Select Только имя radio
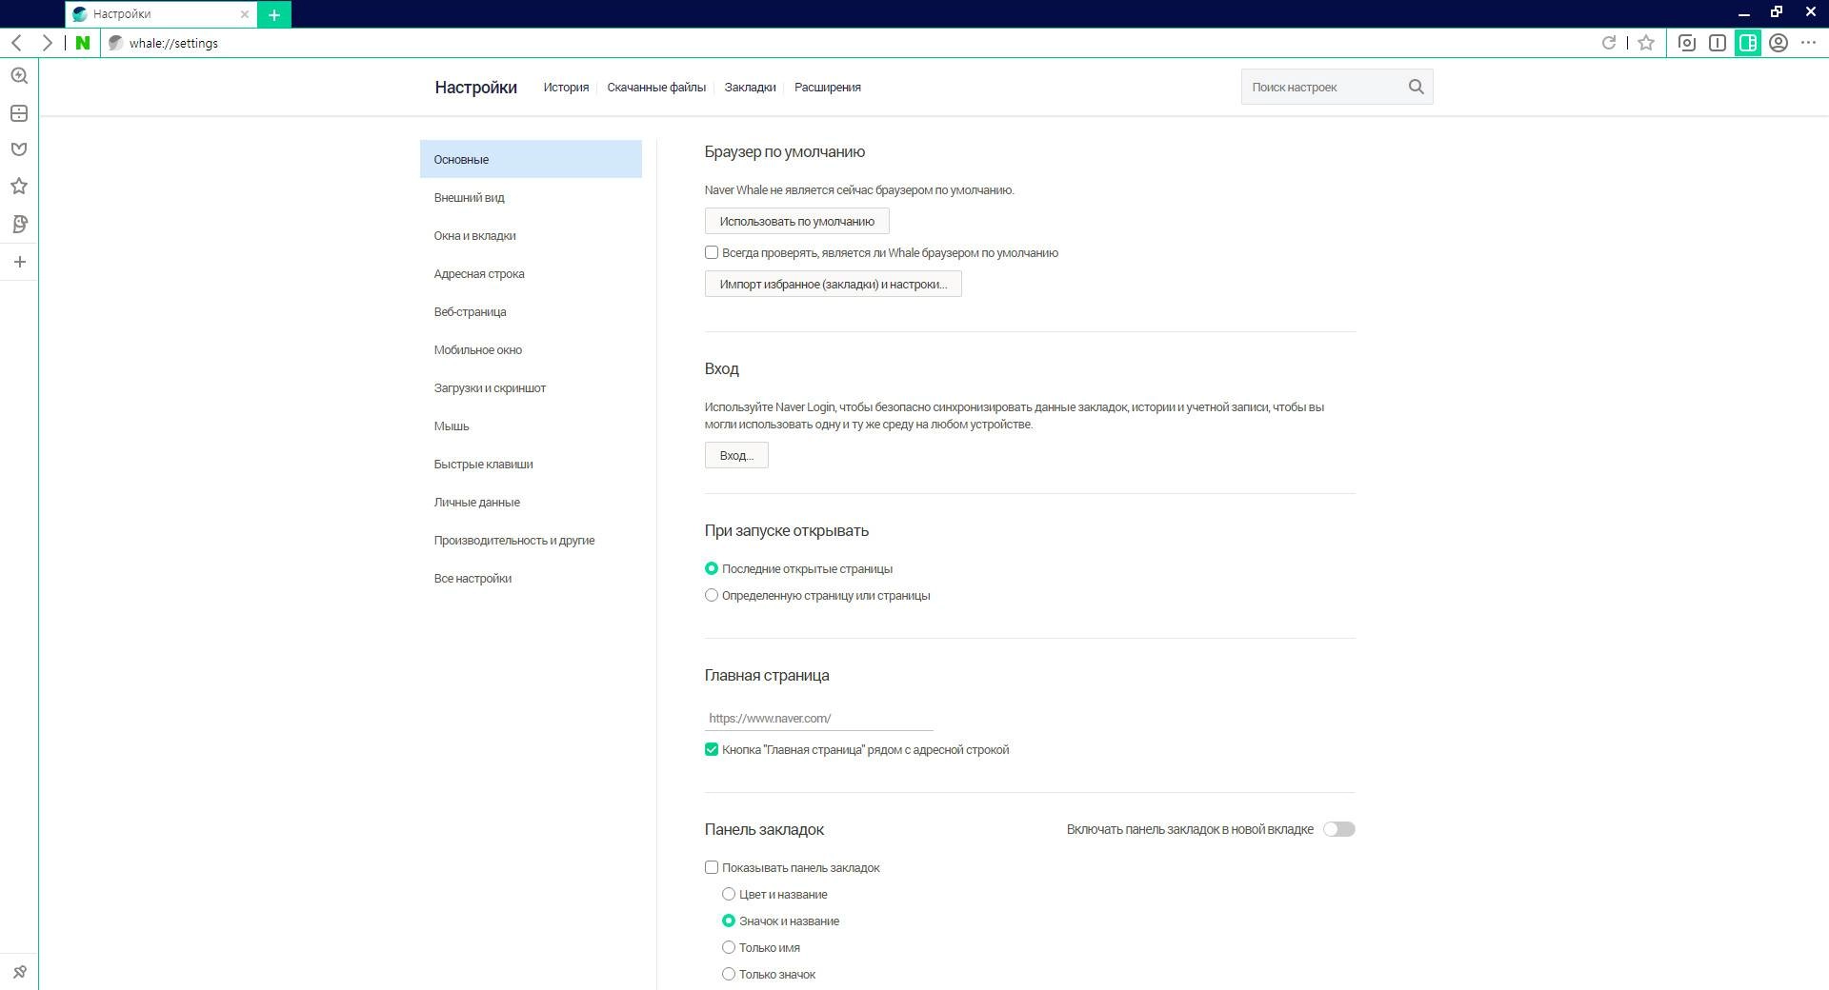 [729, 947]
